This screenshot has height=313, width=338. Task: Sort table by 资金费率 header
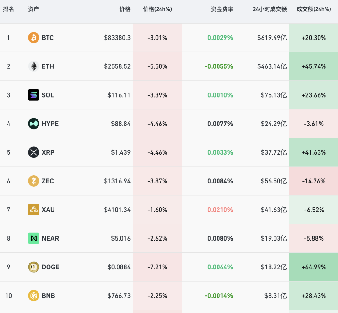tap(222, 9)
